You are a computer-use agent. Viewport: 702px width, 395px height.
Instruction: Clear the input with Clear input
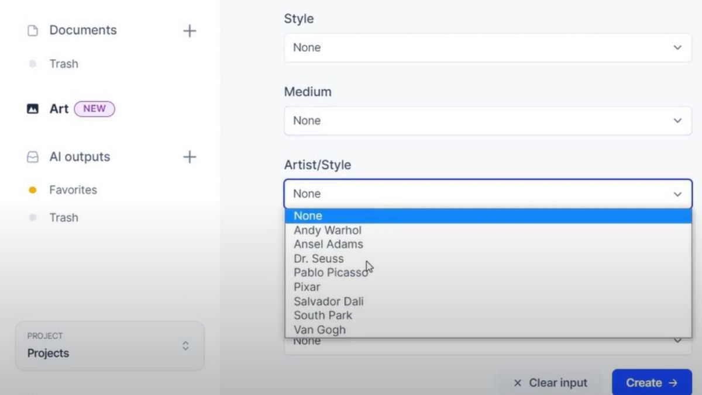[x=557, y=383]
